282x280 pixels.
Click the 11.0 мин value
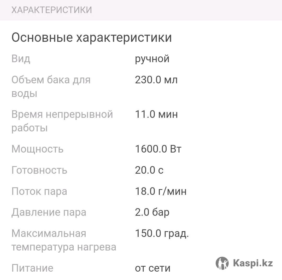[156, 114]
